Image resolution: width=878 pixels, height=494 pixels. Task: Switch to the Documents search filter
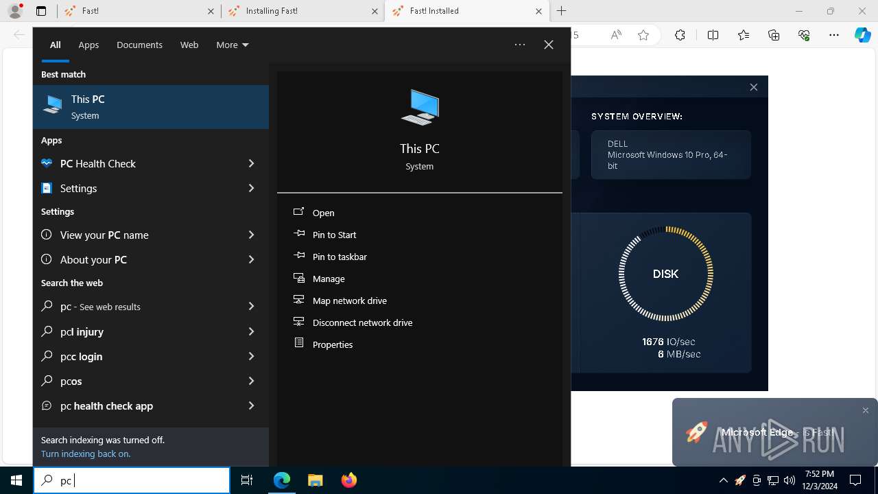tap(139, 45)
